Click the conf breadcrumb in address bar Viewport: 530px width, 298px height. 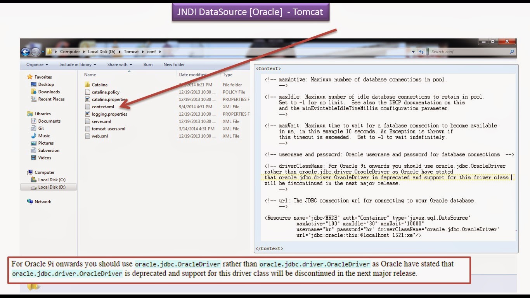click(x=151, y=52)
